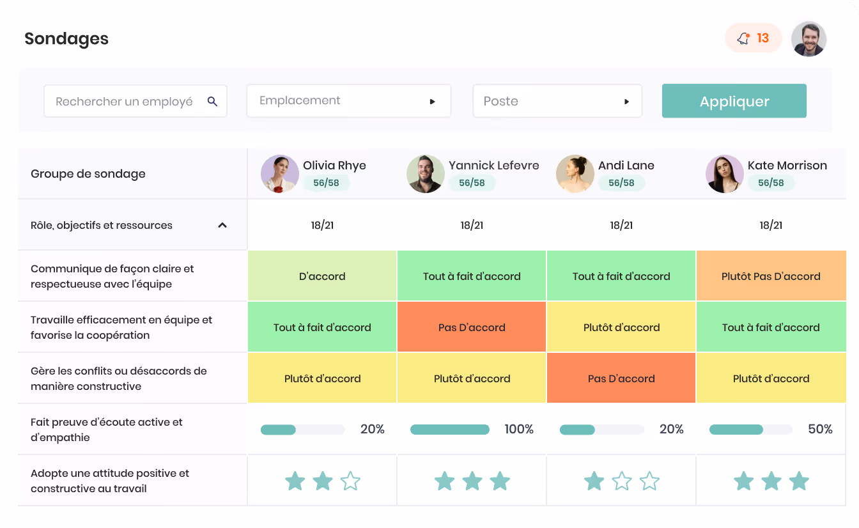Click Olivia Rhye's second filled star
Viewport: 859px width, 528px height.
click(323, 481)
